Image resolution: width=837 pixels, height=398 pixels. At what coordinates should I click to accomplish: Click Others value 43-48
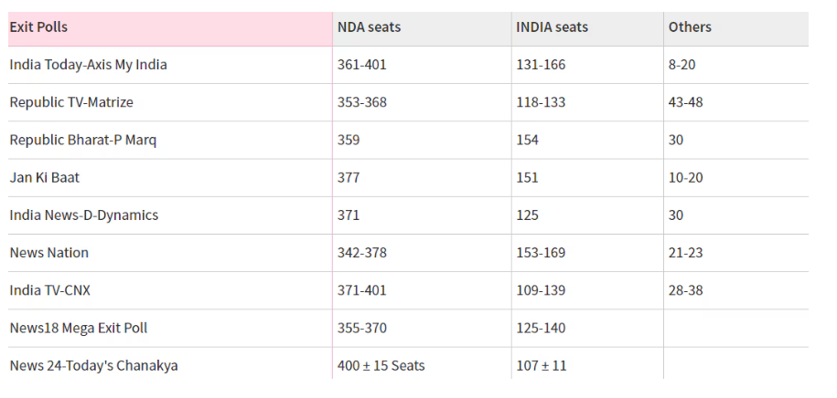click(685, 102)
